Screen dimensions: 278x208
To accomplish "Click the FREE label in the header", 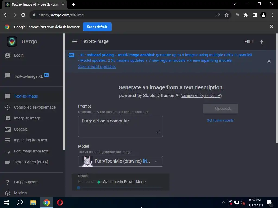I will (x=249, y=41).
